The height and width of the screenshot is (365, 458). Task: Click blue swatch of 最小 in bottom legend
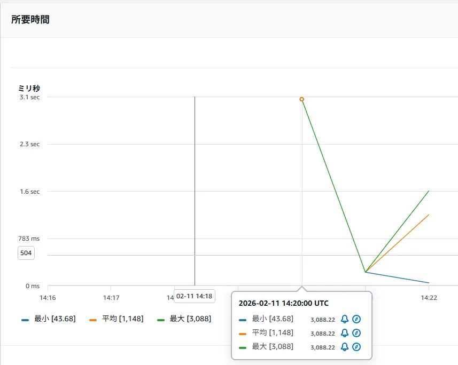[x=25, y=319]
